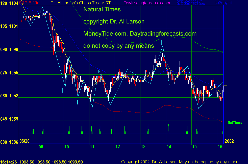Click the Natural Times heading text
248x164 pixels.
tap(102, 10)
